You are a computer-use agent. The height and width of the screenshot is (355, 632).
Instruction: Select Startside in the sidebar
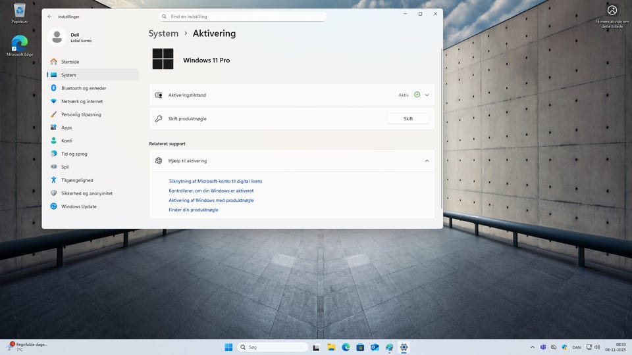pyautogui.click(x=70, y=62)
